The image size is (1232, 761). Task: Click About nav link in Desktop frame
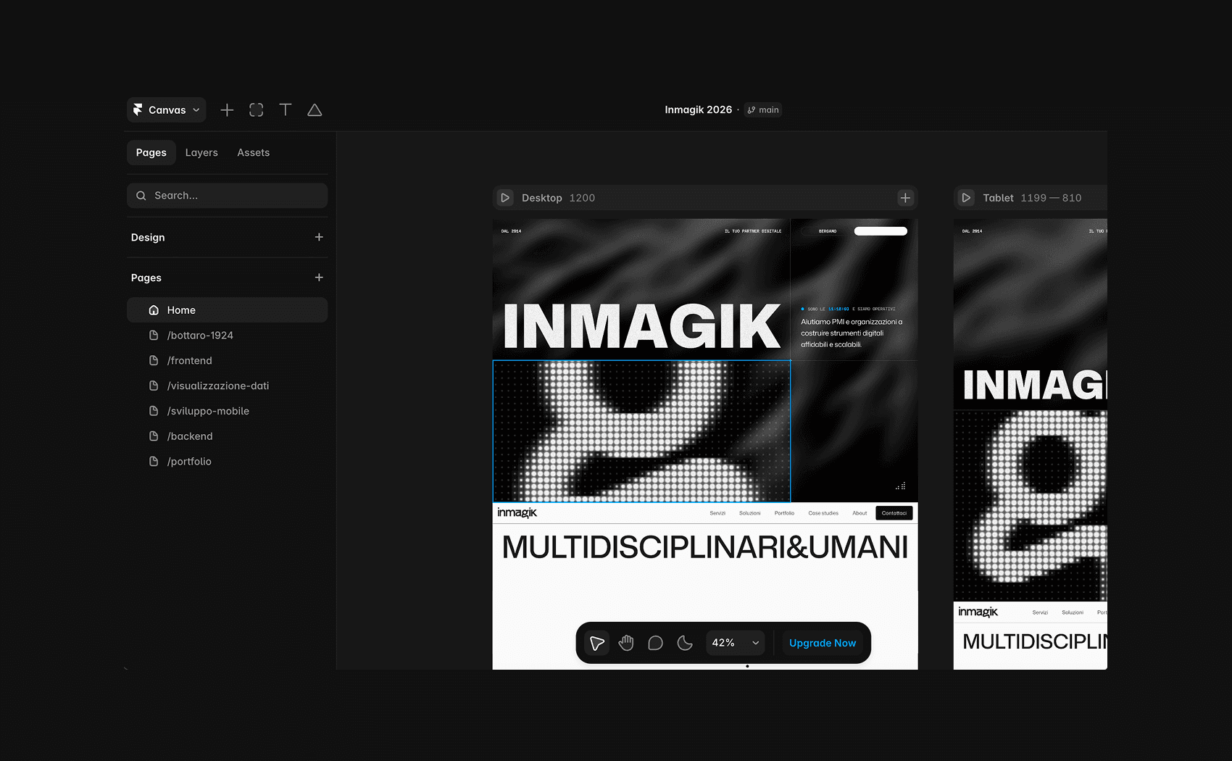tap(860, 513)
